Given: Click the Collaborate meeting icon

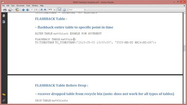Looking at the screenshot, I should pos(17,10).
